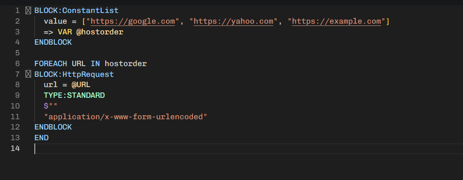Collapse the BLOCK:ConstantList fold marker
The height and width of the screenshot is (180, 463).
click(x=28, y=11)
